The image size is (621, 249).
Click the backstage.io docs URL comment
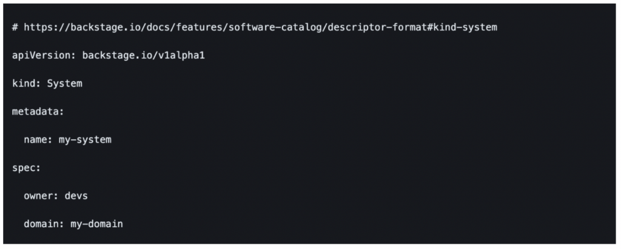click(255, 28)
